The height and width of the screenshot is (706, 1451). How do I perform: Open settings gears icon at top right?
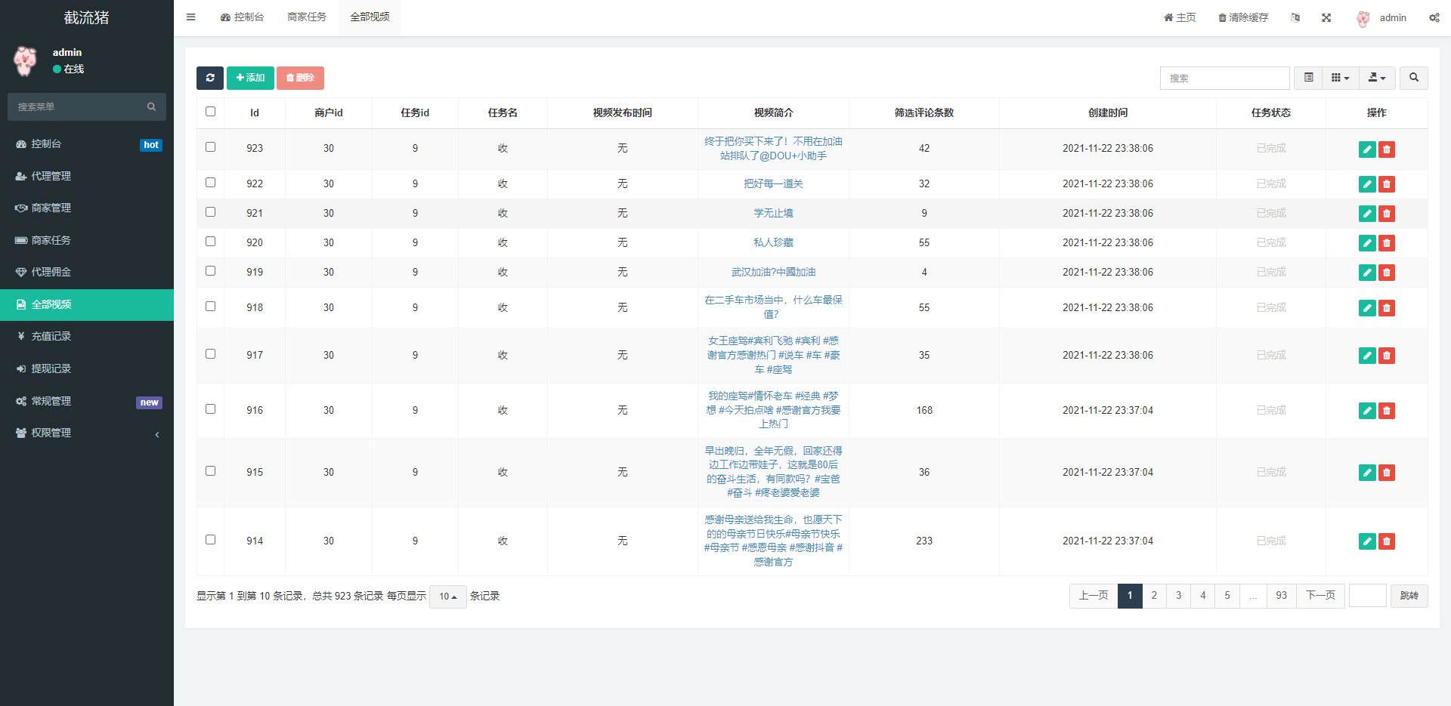pos(1434,17)
